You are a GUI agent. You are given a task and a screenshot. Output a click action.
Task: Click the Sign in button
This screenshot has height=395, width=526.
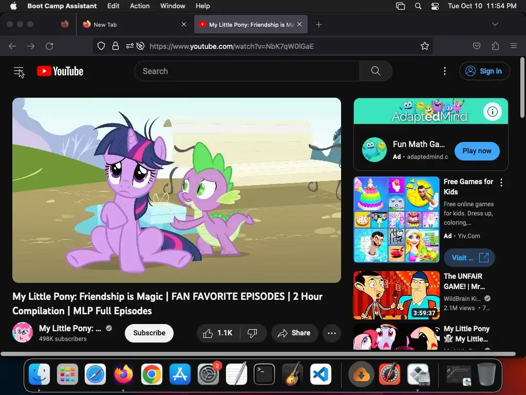[x=484, y=71]
